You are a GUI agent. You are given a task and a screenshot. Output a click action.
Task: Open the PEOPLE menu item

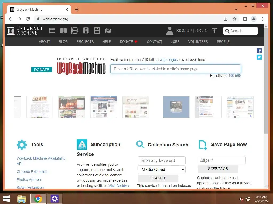(x=223, y=42)
